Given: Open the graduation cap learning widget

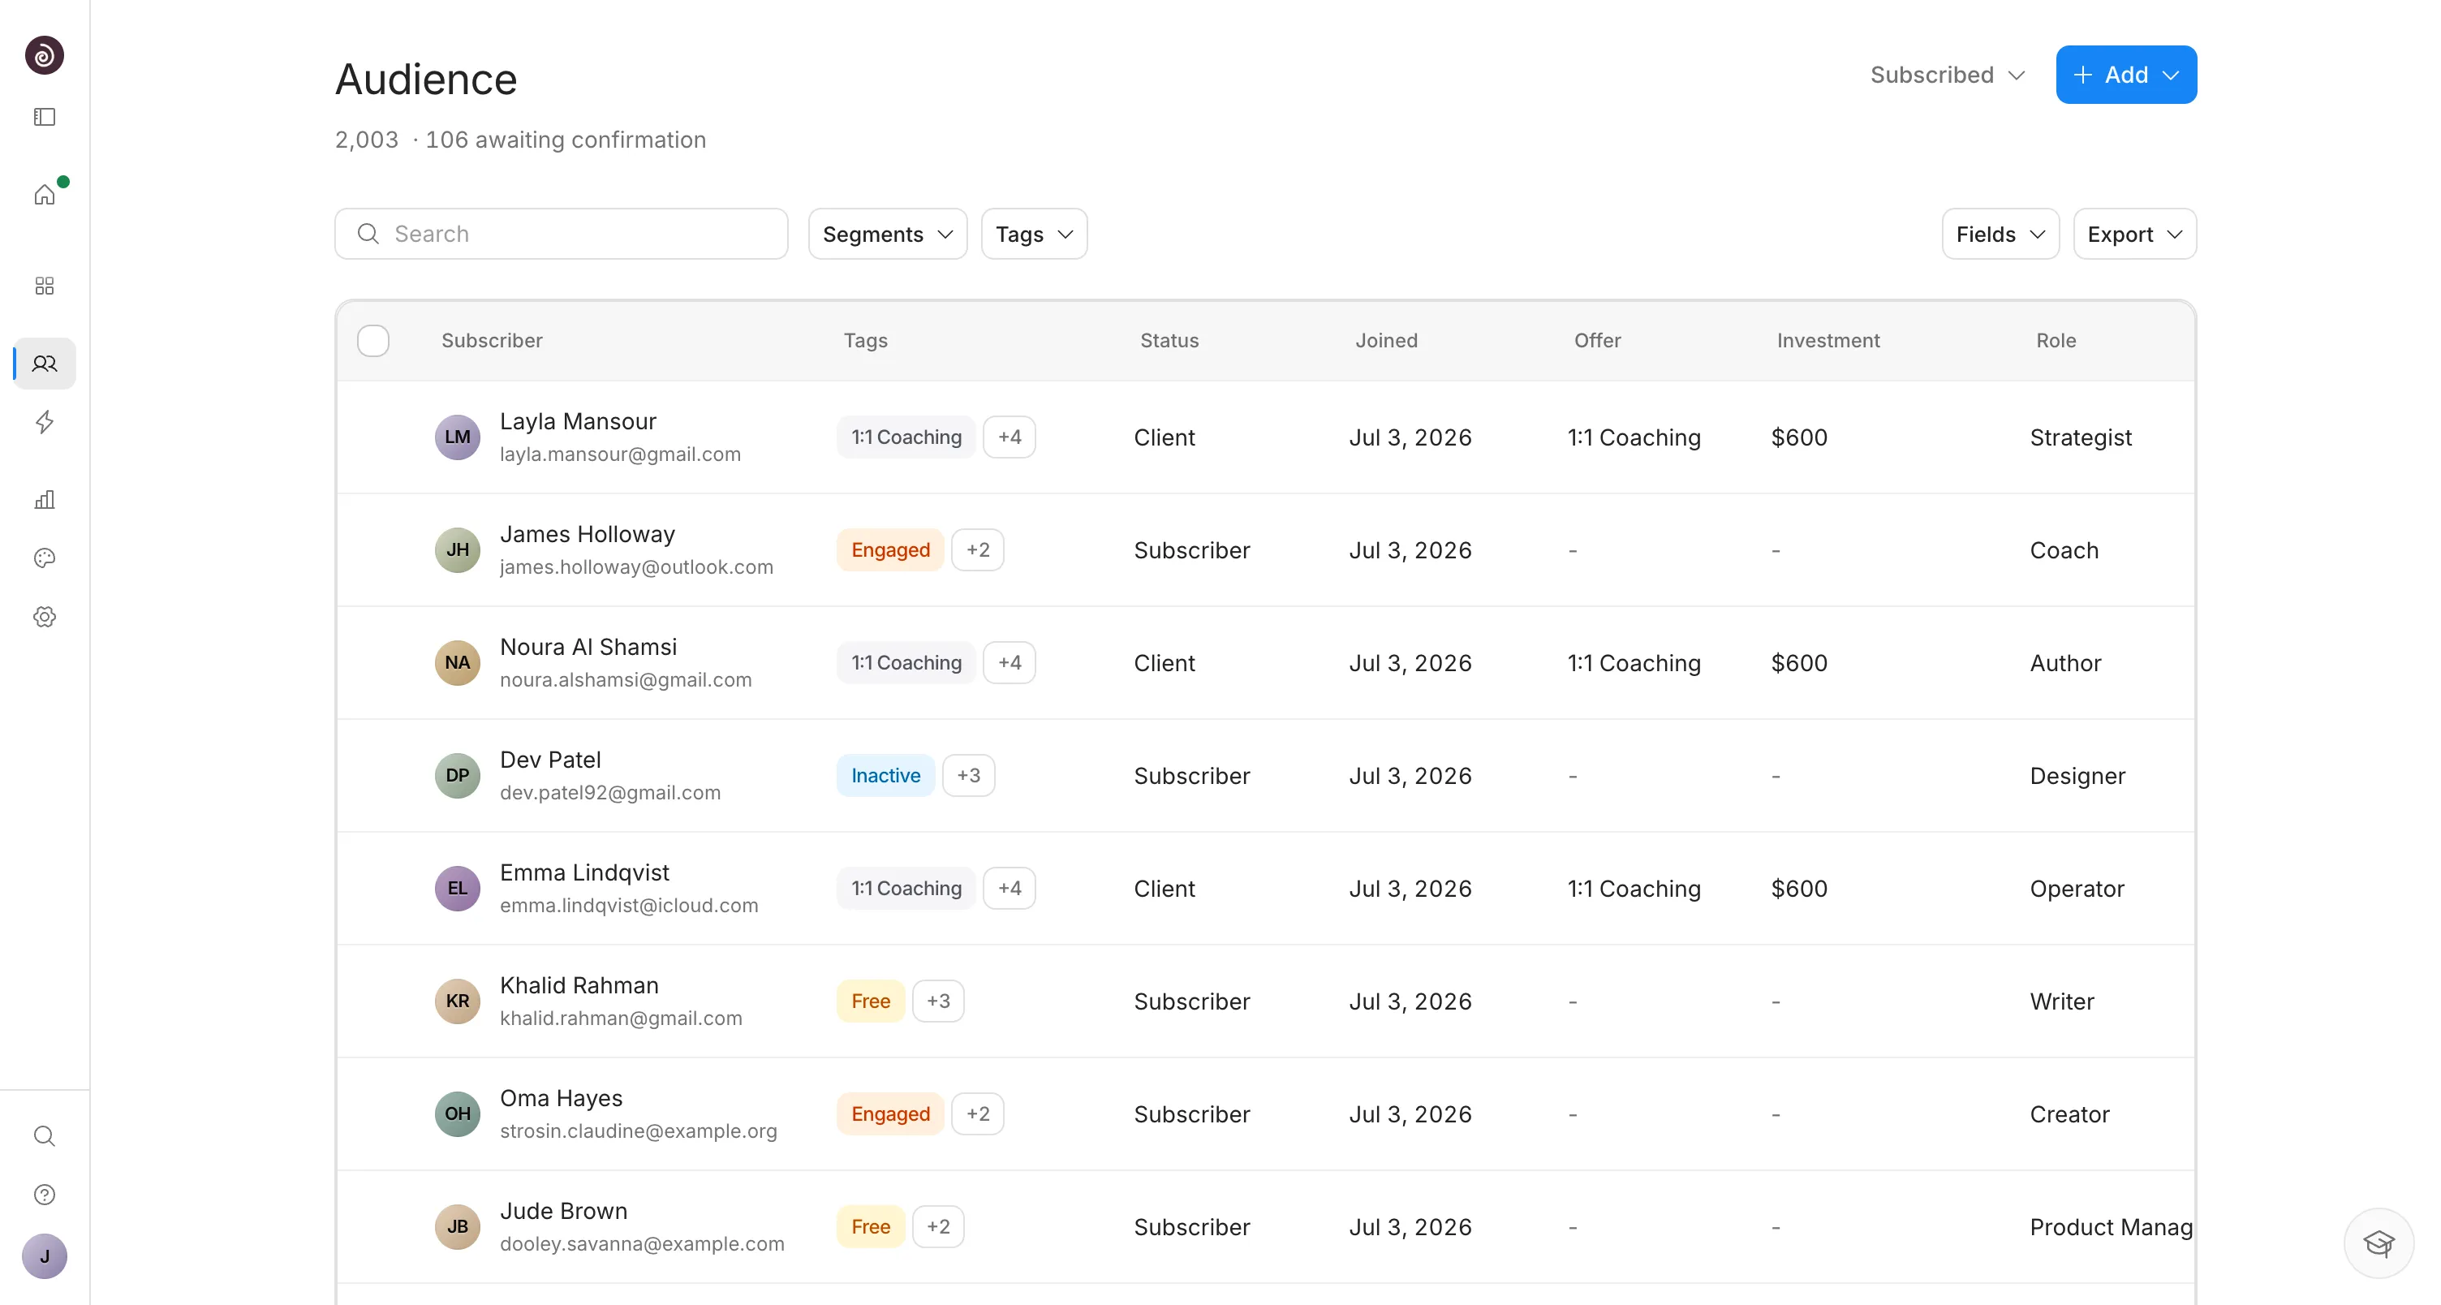Looking at the screenshot, I should [x=2379, y=1243].
